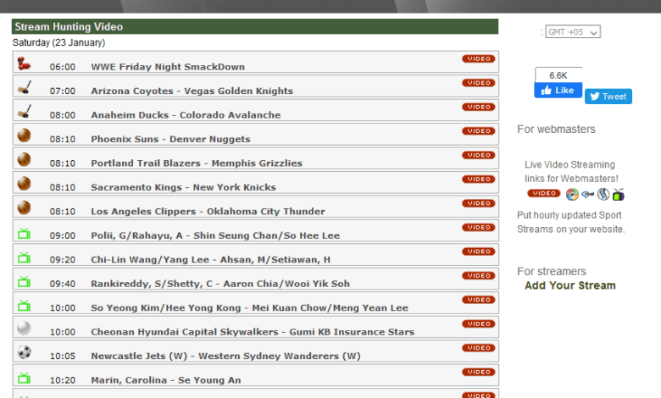Viewport: 661px width, 398px height.
Task: Open Arizona Coyotes - Vegas Golden Knights link
Action: pyautogui.click(x=192, y=91)
